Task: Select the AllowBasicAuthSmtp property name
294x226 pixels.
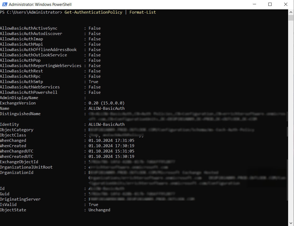Action: 22,82
